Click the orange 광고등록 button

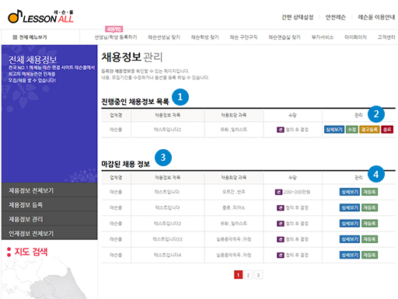[x=369, y=130]
